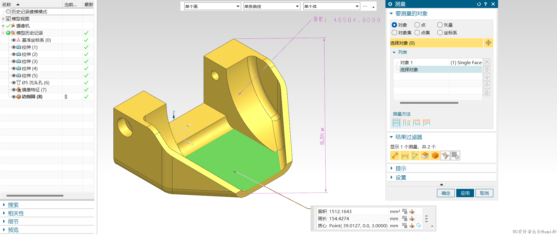The image size is (557, 235).
Task: Open the 单条曲线 curve rule dropdown
Action: [x=272, y=6]
